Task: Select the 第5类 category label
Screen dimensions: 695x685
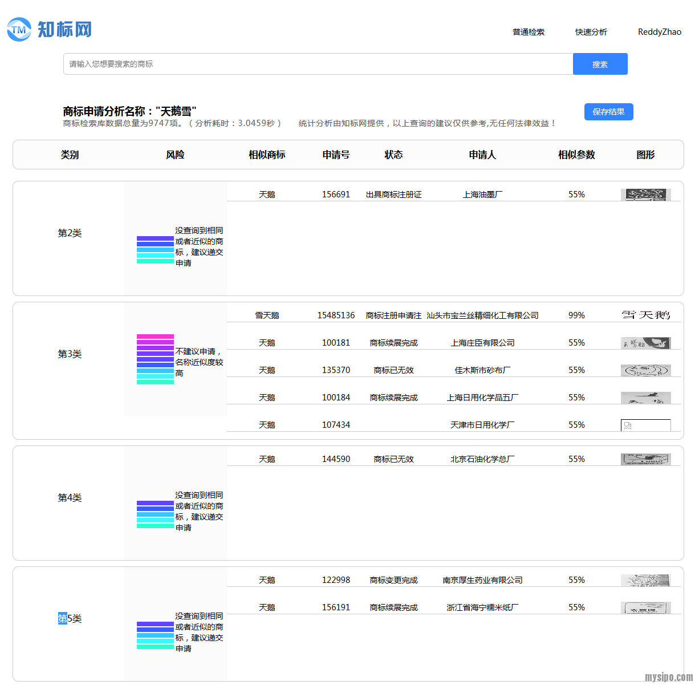Action: 70,618
